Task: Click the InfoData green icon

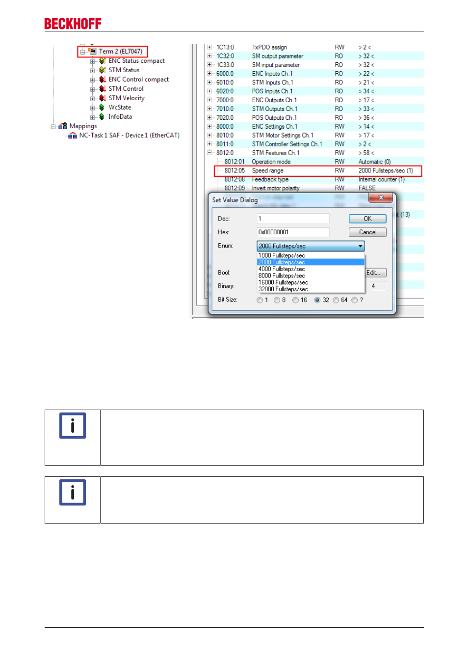Action: click(102, 117)
